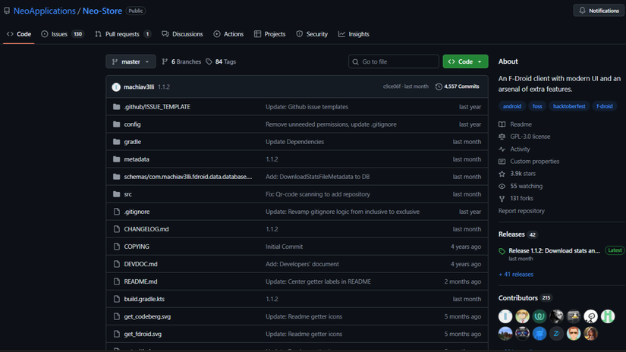The height and width of the screenshot is (352, 626).
Task: Open the Releases 42 heading
Action: coord(517,234)
